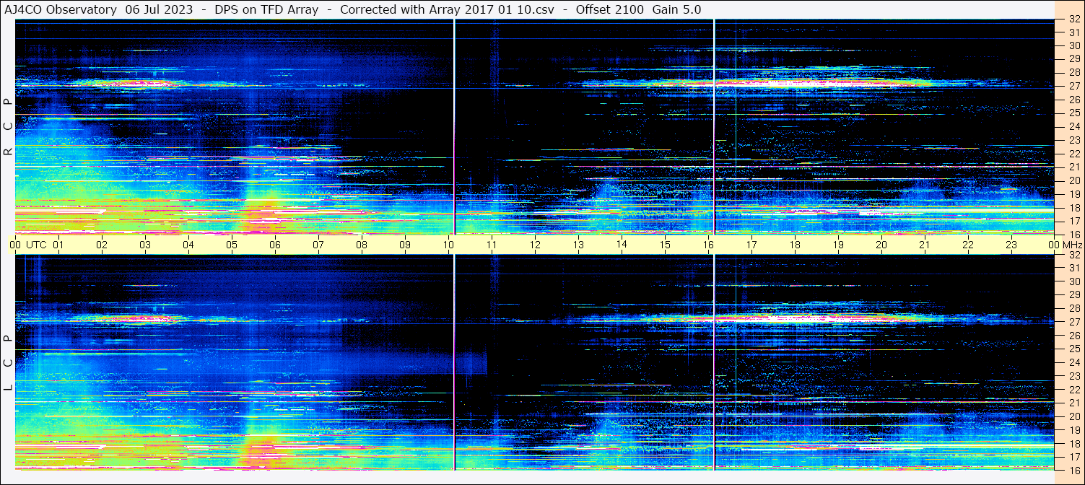Click the RCP label beside upper spectrogram
1085x485 pixels.
pyautogui.click(x=8, y=126)
